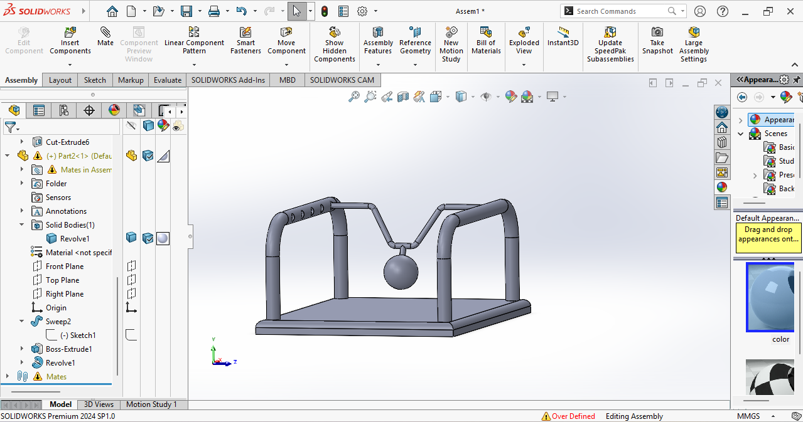Open the FeatureManager design tree tab

[x=14, y=110]
